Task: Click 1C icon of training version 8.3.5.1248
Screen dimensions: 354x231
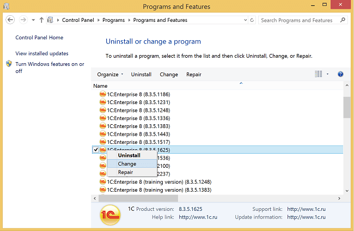Action: [x=103, y=181]
